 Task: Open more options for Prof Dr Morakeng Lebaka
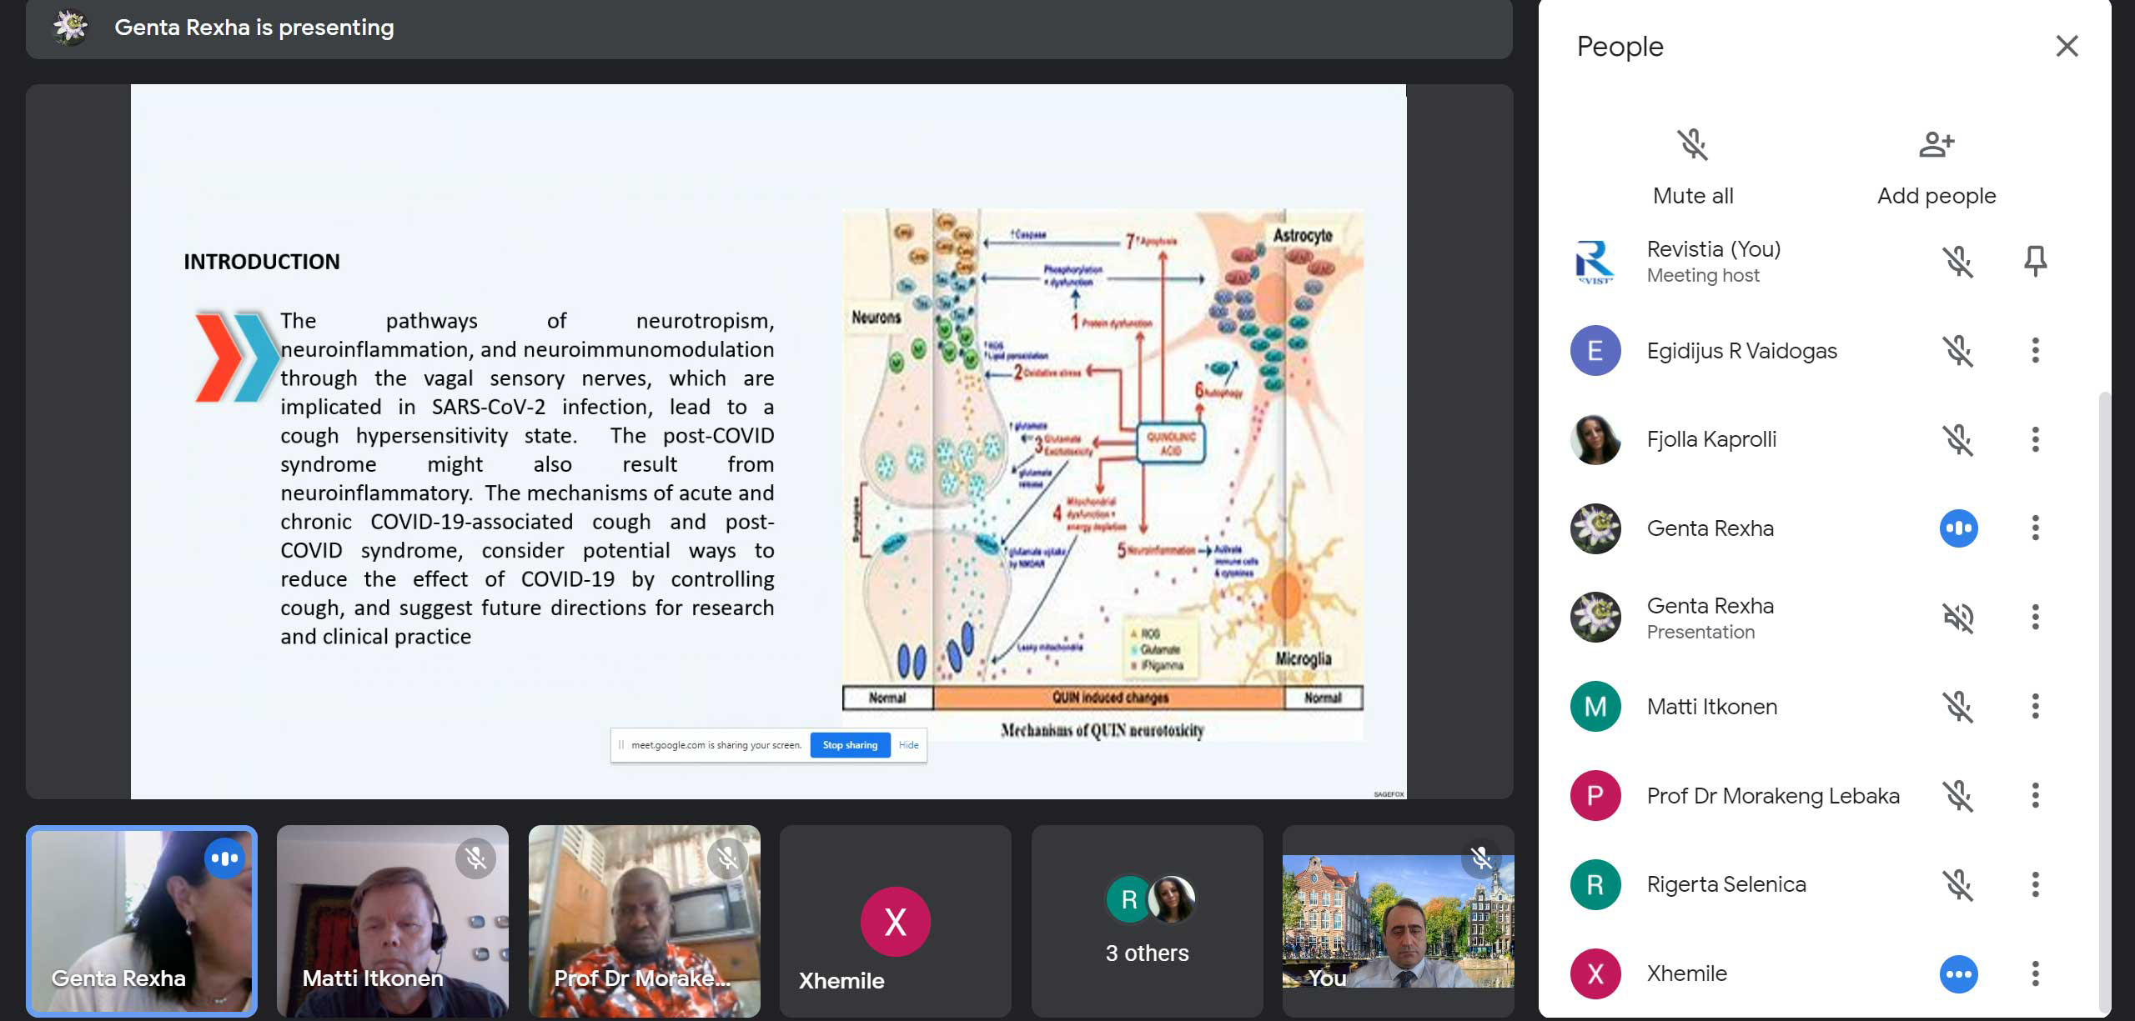pos(2035,796)
